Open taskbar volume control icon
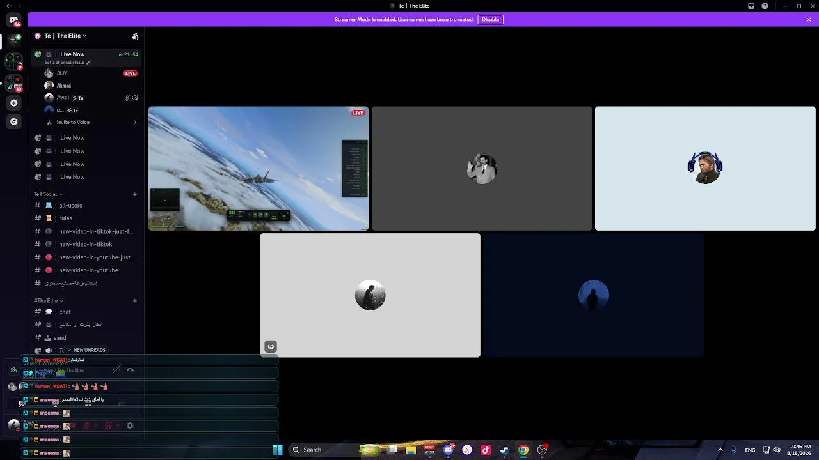The width and height of the screenshot is (819, 460). [777, 450]
